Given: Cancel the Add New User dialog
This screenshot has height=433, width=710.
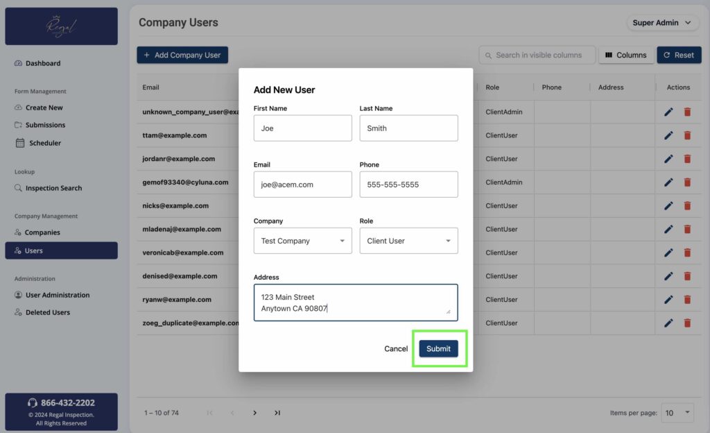Looking at the screenshot, I should [396, 348].
